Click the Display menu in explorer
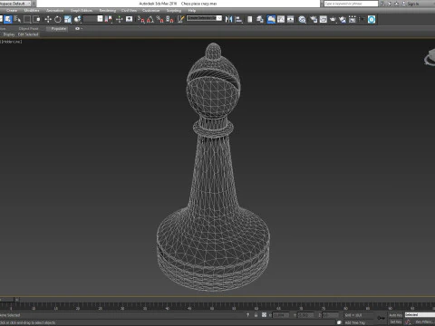 pos(8,34)
